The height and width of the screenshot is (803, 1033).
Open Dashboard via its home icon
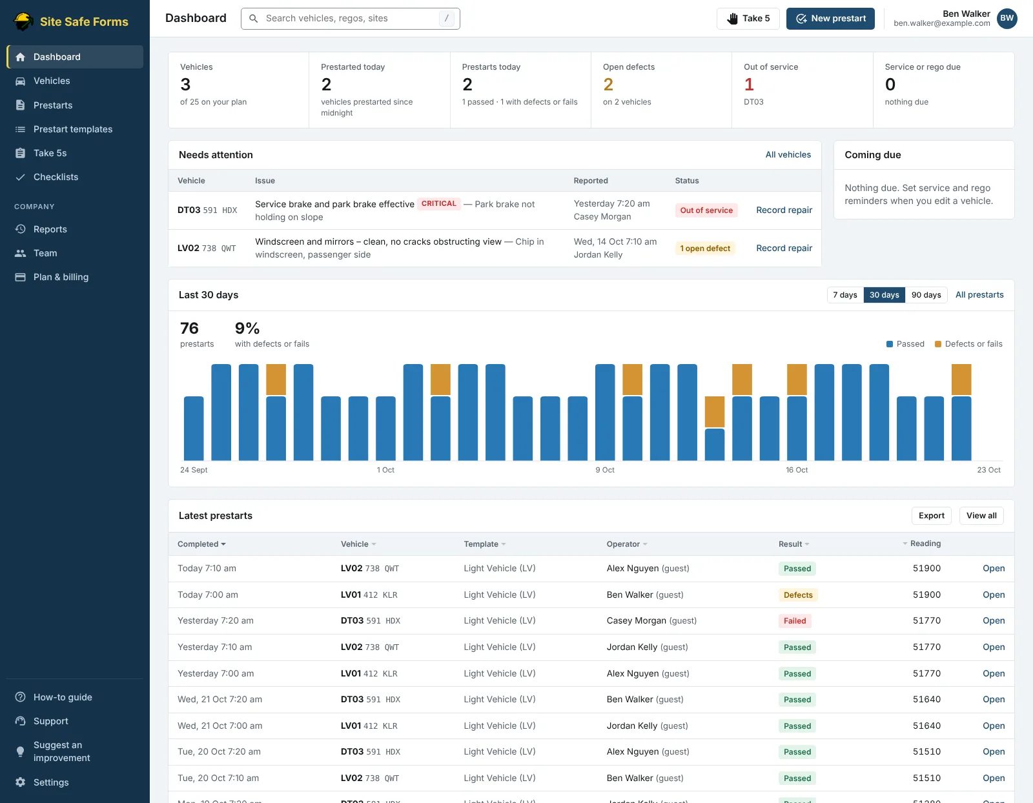tap(21, 57)
